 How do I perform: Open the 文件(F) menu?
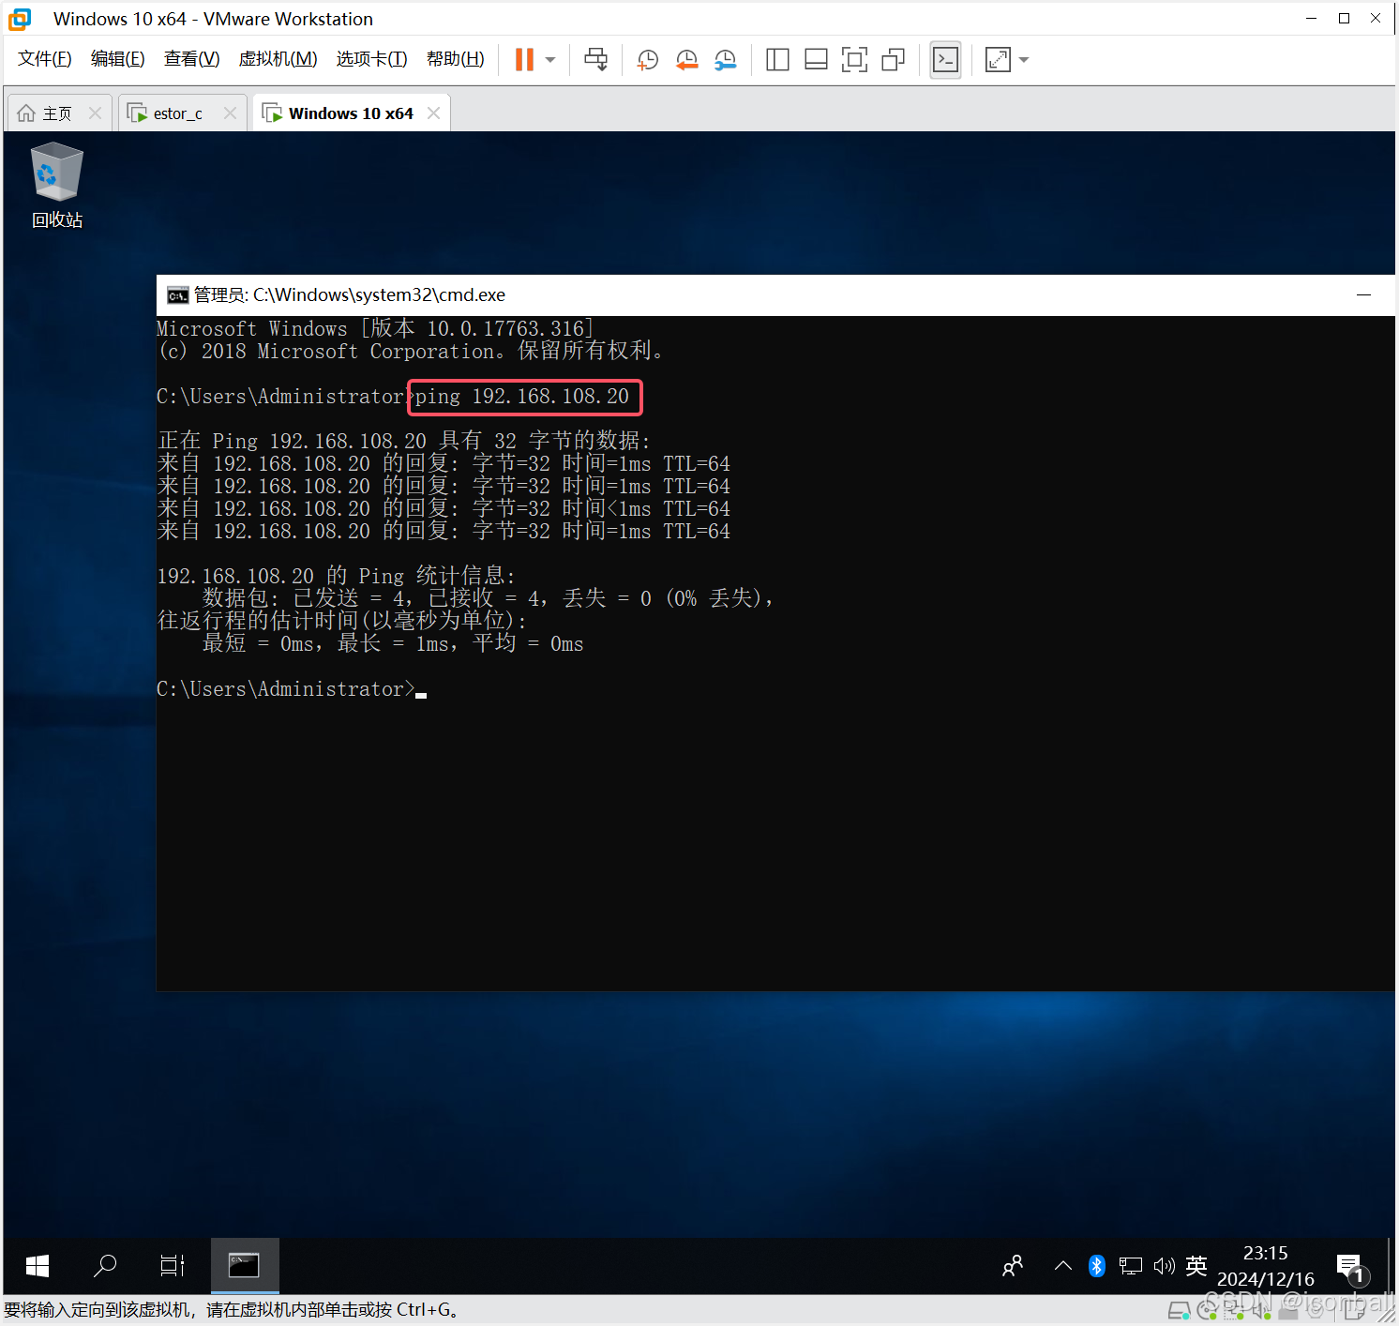tap(44, 59)
